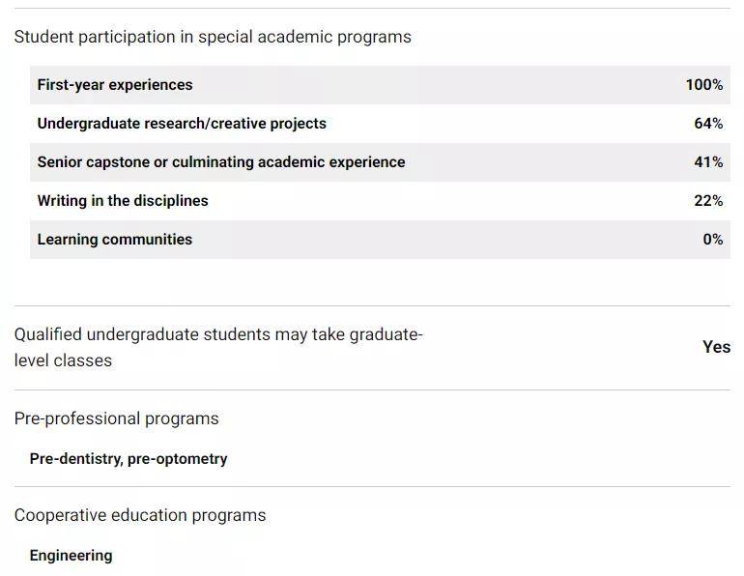Click Qualified undergraduate students graduate-level classes text
The width and height of the screenshot is (744, 576).
tap(218, 347)
